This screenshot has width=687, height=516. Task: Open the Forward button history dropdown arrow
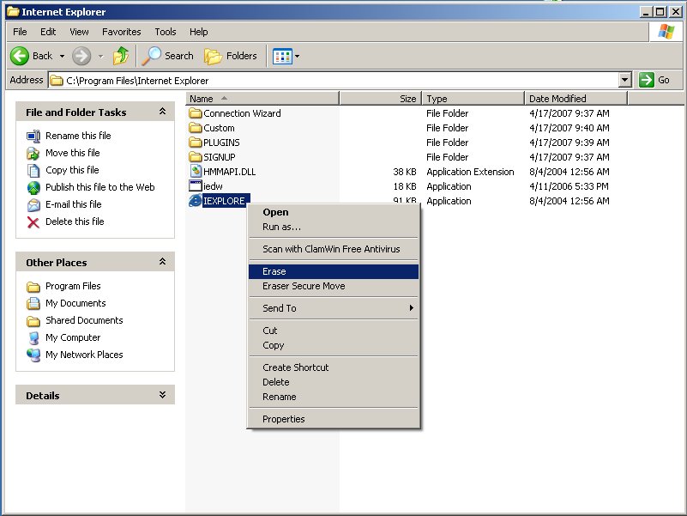pyautogui.click(x=100, y=56)
